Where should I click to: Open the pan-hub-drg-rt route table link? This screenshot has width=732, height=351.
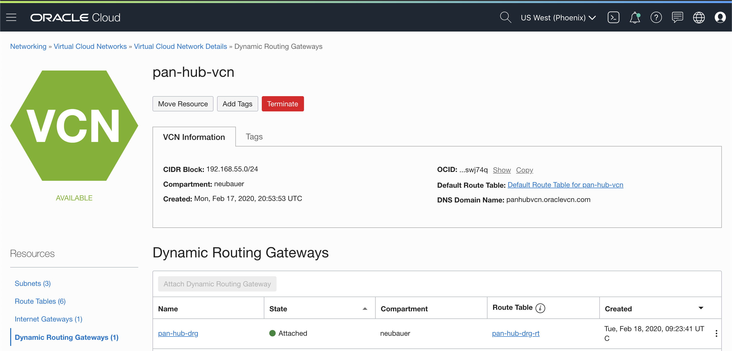[515, 333]
